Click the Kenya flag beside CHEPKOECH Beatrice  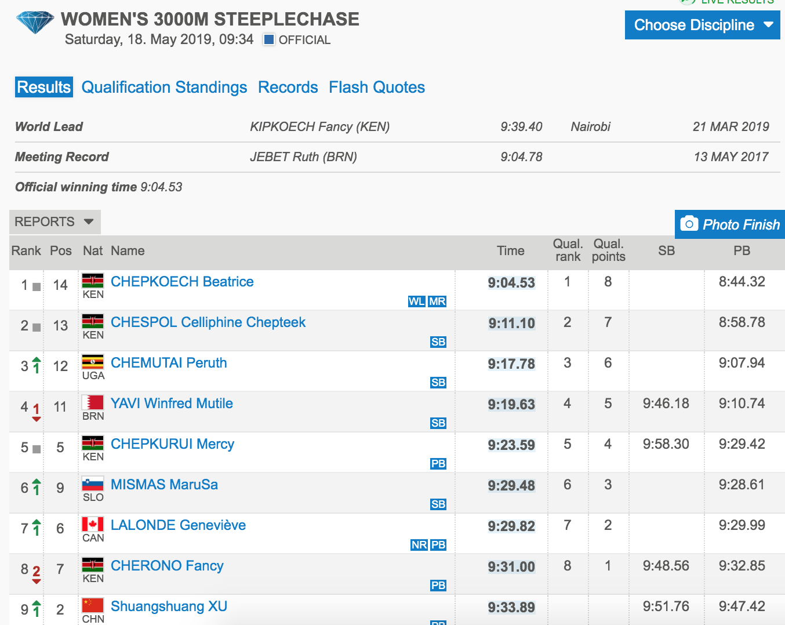point(93,281)
